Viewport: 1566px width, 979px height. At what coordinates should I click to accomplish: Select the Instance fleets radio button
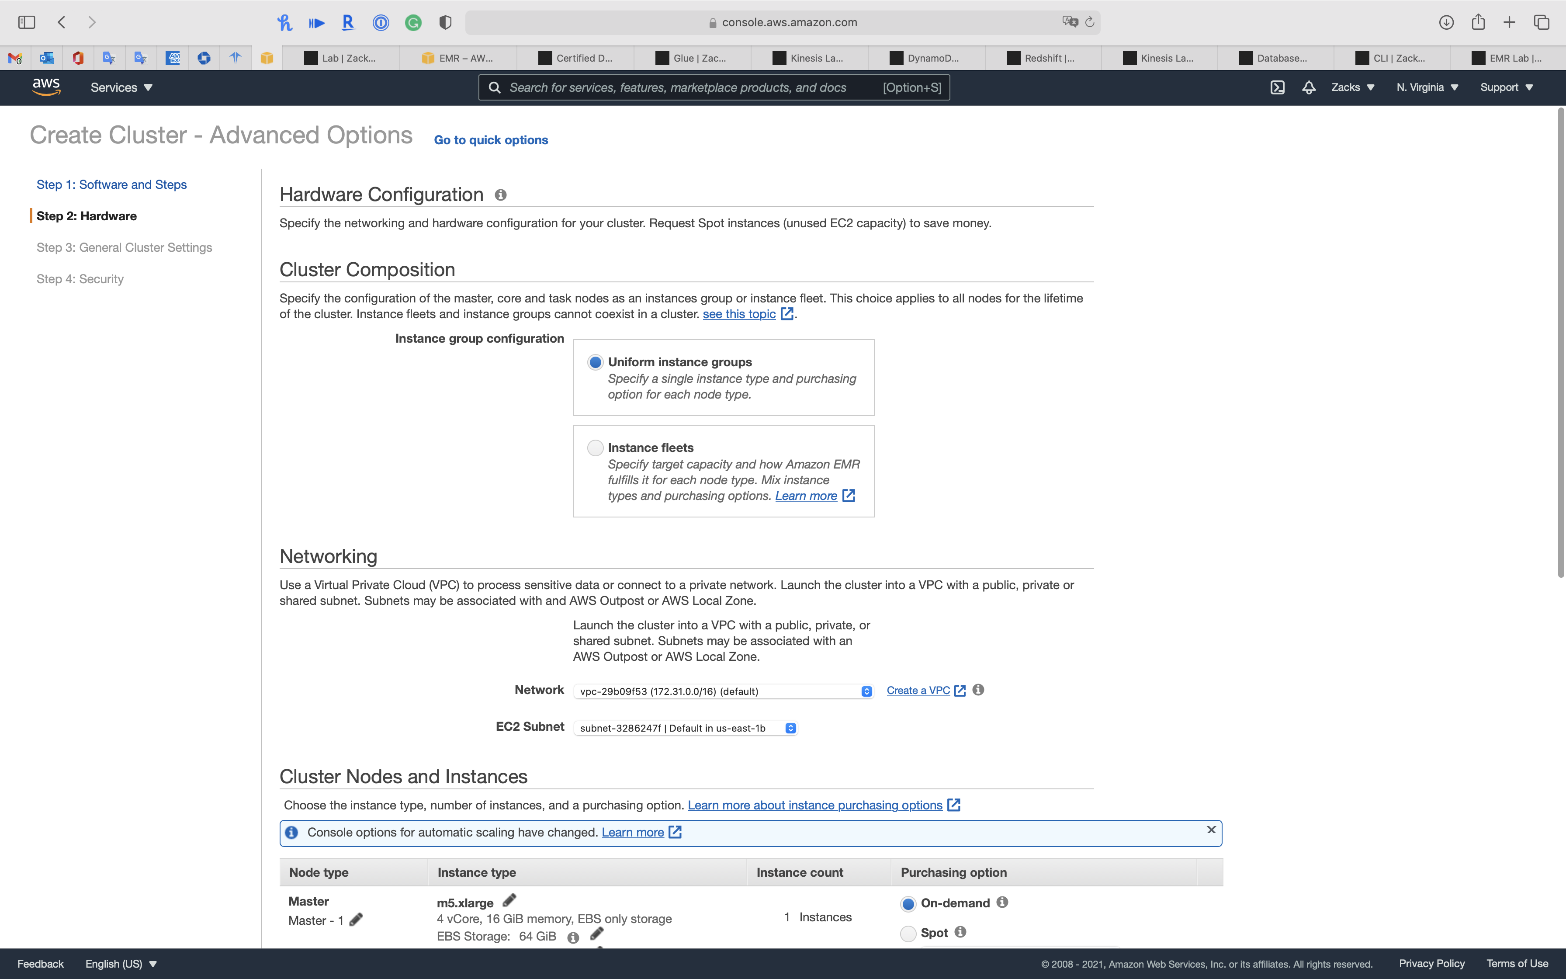click(x=596, y=448)
